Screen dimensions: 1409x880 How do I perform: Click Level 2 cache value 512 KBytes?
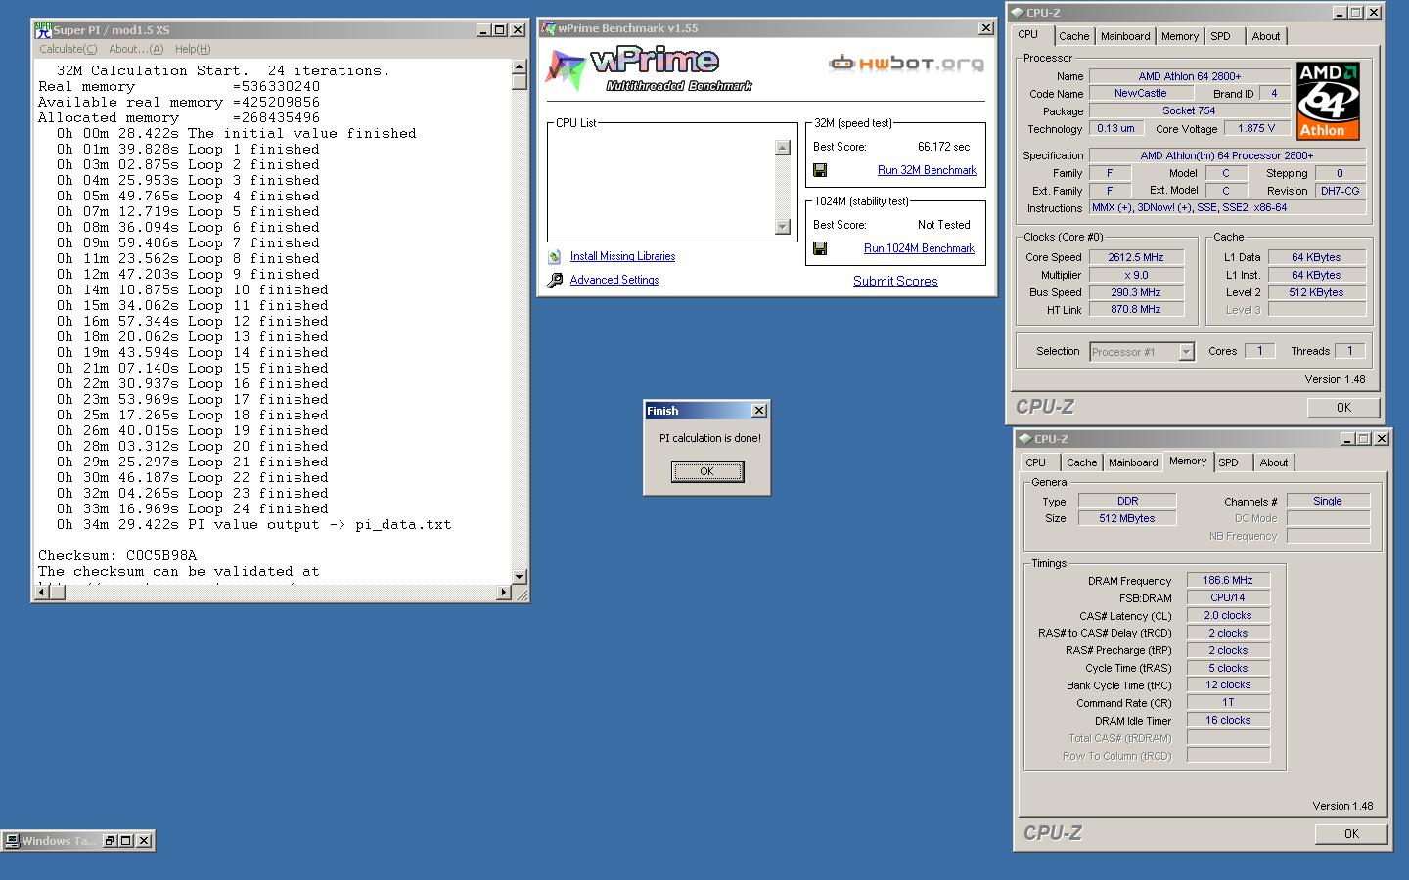click(x=1317, y=292)
